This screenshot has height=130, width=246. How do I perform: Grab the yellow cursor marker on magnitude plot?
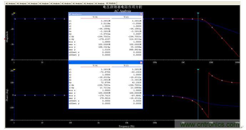tap(14, 13)
